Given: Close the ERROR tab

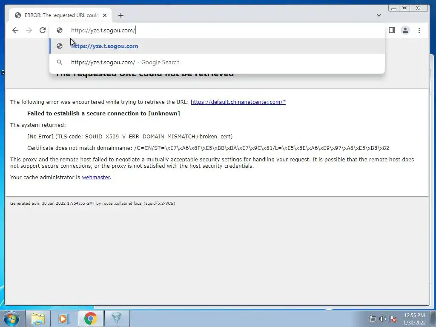Looking at the screenshot, I should pos(105,15).
